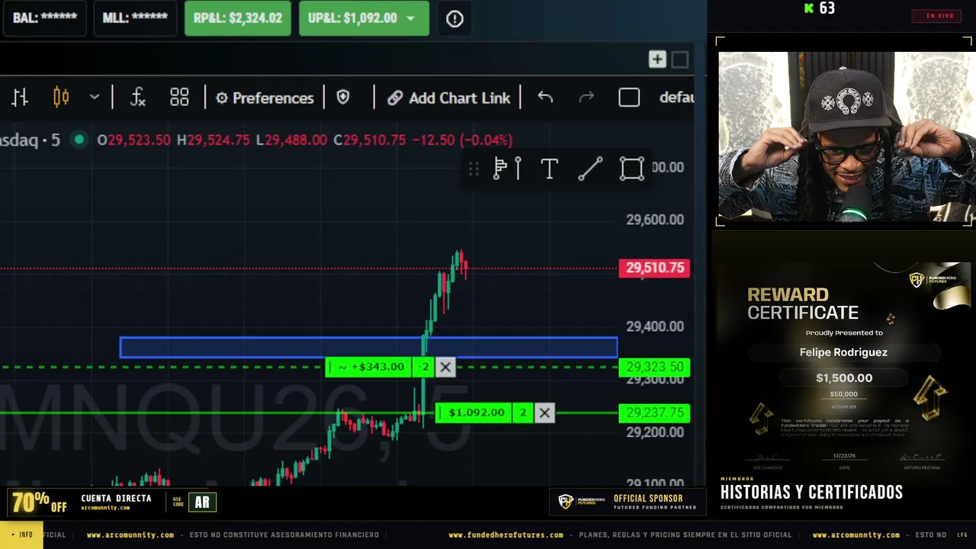Click the webcam video thumbnail

click(846, 136)
